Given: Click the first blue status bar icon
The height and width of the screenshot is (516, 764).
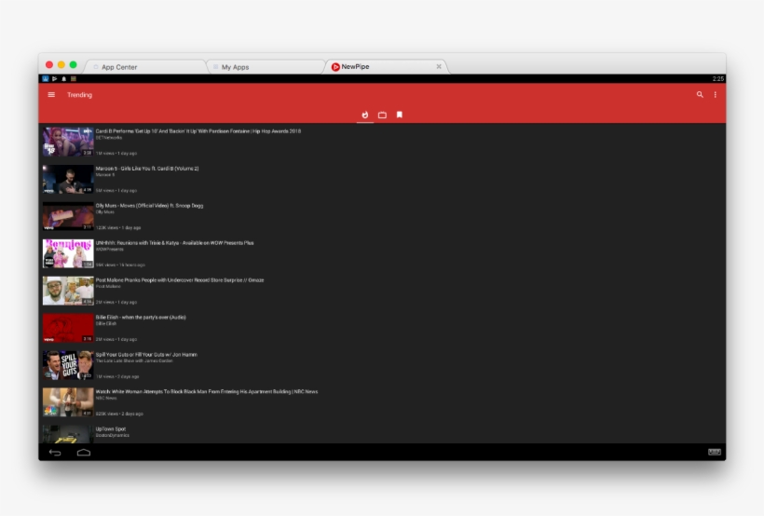Looking at the screenshot, I should [46, 79].
